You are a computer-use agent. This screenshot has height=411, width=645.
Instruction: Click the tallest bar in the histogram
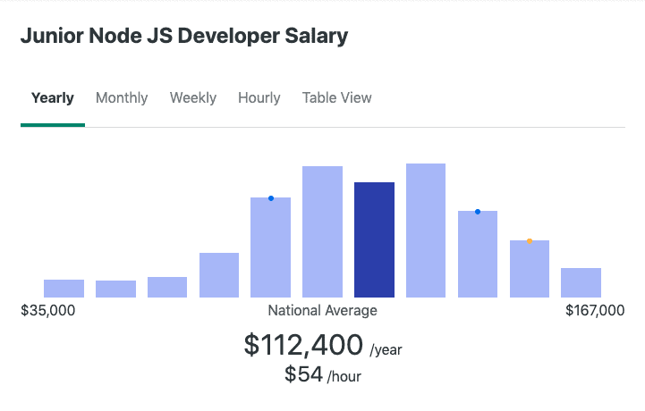[x=426, y=231]
